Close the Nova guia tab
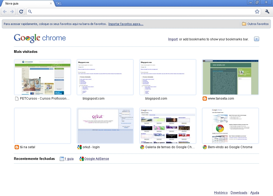The image size is (273, 196). (51, 3)
